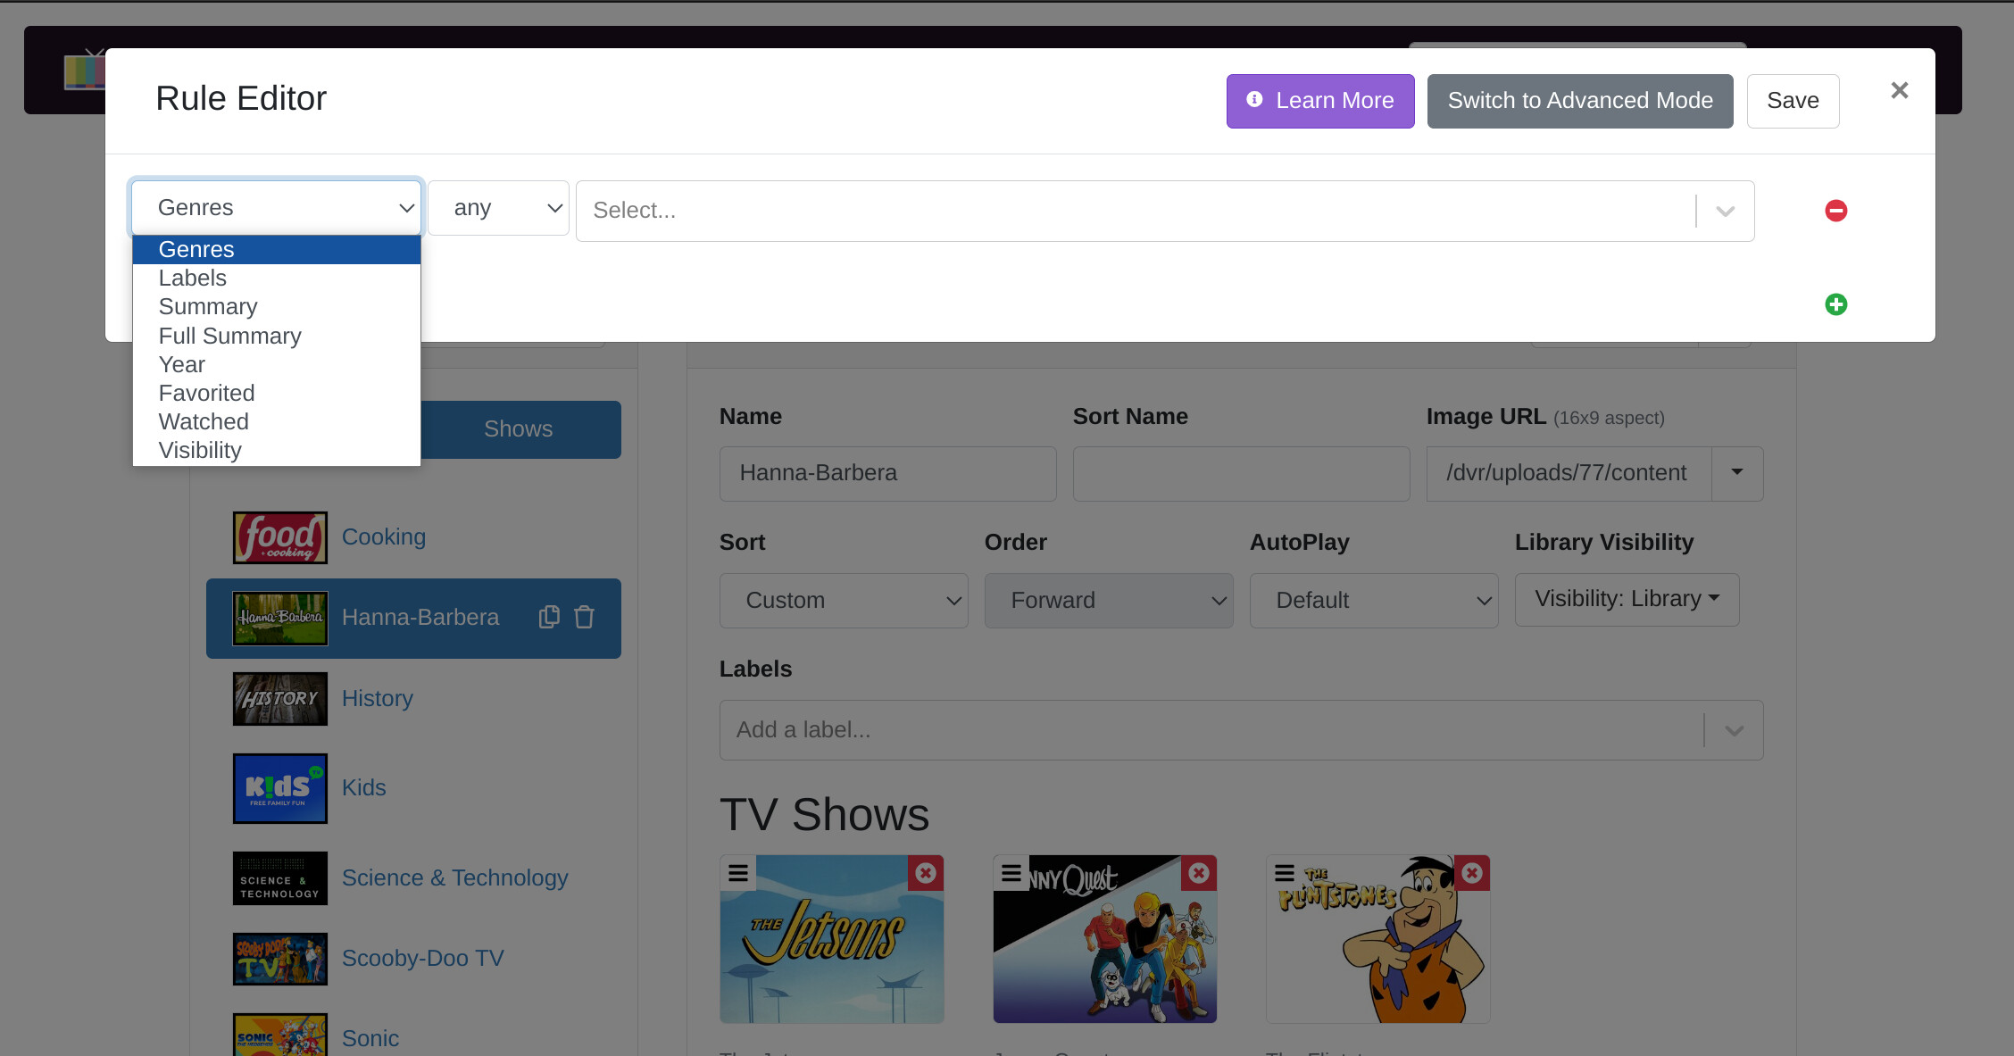Viewport: 2014px width, 1056px height.
Task: Choose Labels from the open dropdown list
Action: (193, 278)
